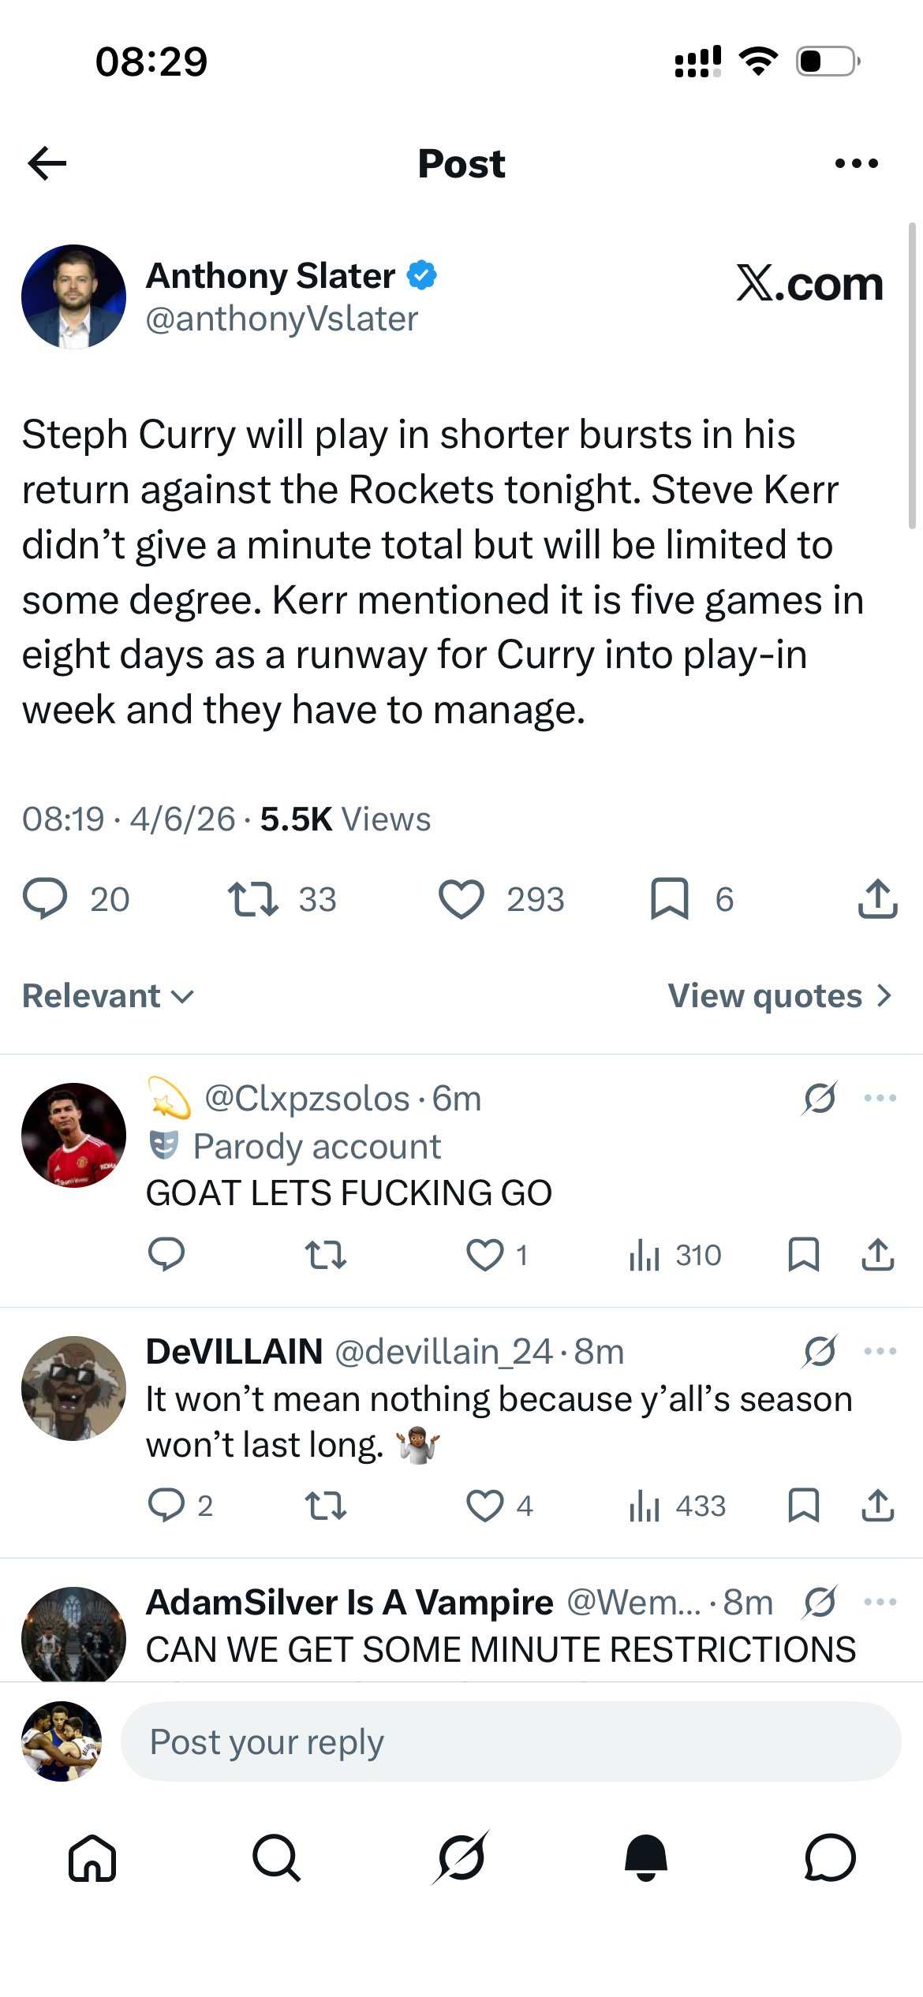This screenshot has width=923, height=1997.
Task: Share Anthony Slater's post
Action: pos(877,899)
